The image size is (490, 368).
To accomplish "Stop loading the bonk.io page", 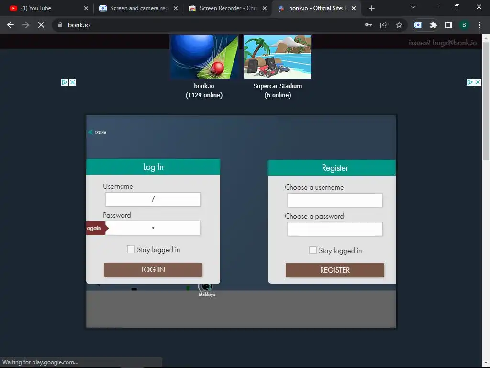I will point(41,25).
